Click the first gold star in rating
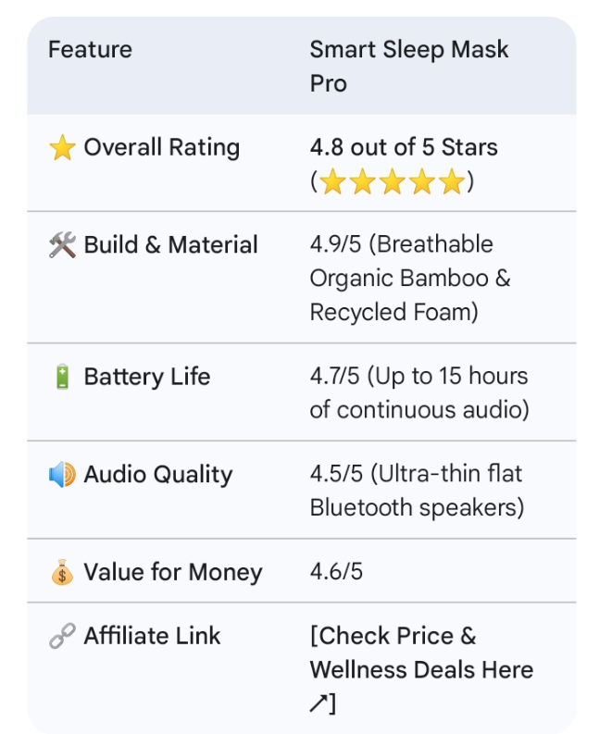612x734 pixels. pyautogui.click(x=333, y=181)
